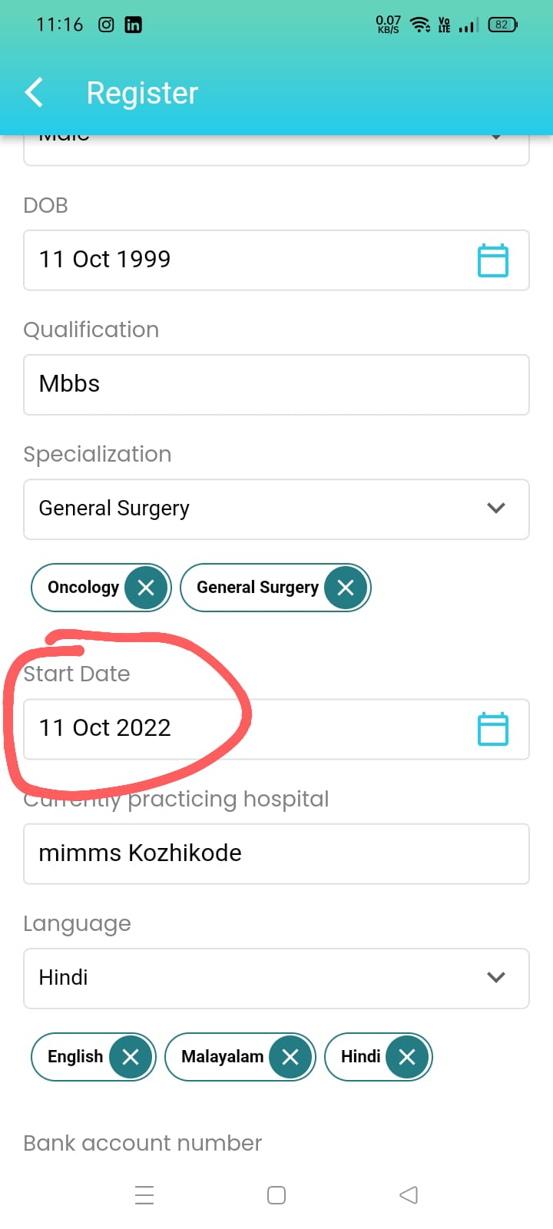
Task: Remove the General Surgery chip
Action: (x=346, y=588)
